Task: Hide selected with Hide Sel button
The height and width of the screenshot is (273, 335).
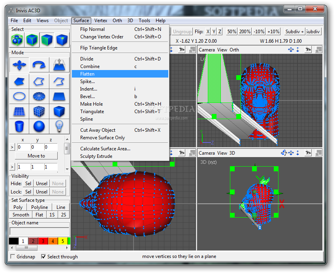Action: point(28,184)
